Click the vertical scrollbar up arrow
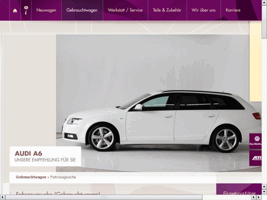Image resolution: width=267 pixels, height=200 pixels. point(264,2)
